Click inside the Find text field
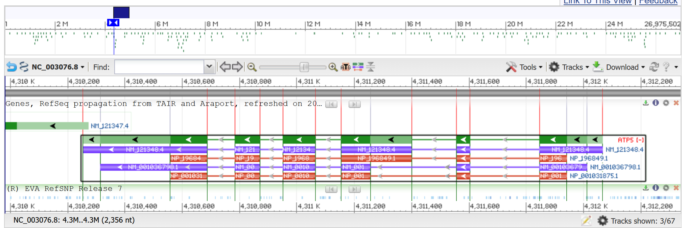Screen dimensions: 685x228 [159, 67]
